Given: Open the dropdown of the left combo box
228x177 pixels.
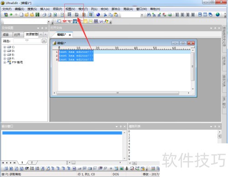Looking at the screenshot, I should (49, 22).
